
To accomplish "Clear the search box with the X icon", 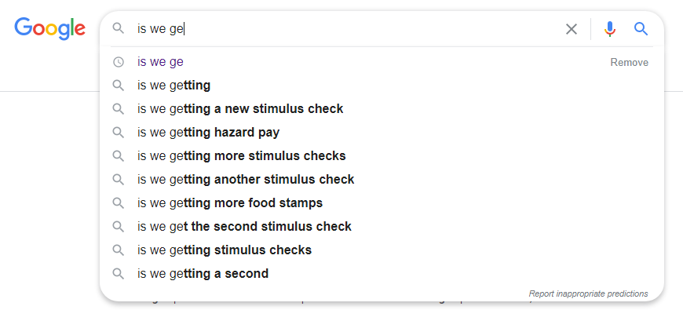I will pos(571,29).
